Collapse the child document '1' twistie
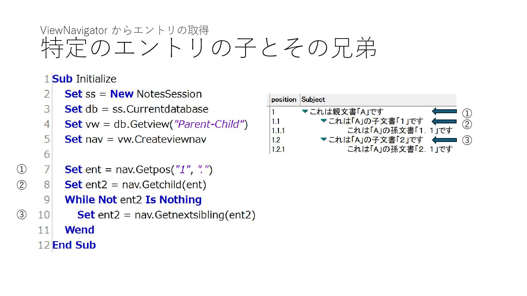Viewport: 527px width, 296px height. click(x=324, y=121)
